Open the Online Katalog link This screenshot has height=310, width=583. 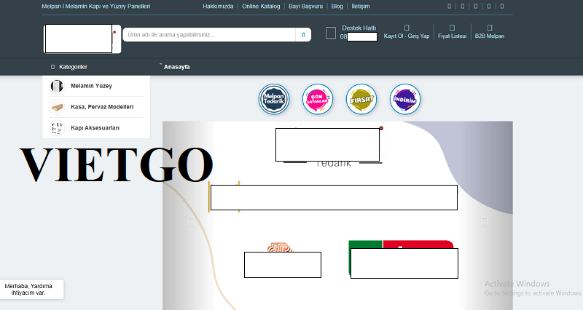[260, 7]
